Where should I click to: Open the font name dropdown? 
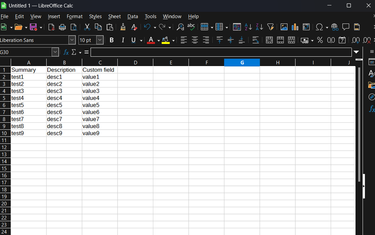pos(72,40)
